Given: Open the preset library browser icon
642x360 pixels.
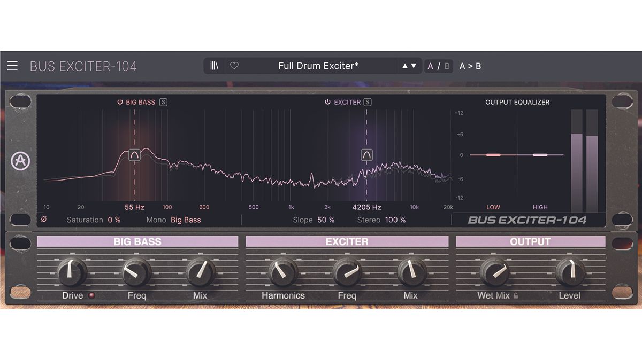Looking at the screenshot, I should tap(214, 66).
